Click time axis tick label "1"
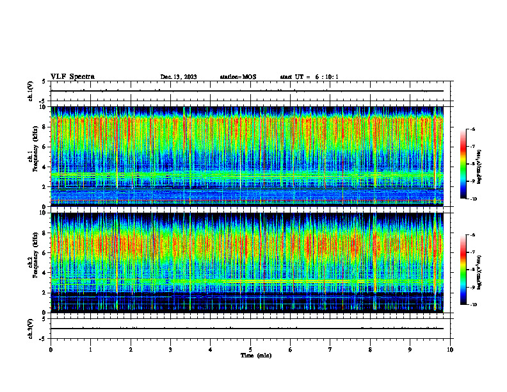Viewport: 507px width, 392px height. click(x=90, y=350)
